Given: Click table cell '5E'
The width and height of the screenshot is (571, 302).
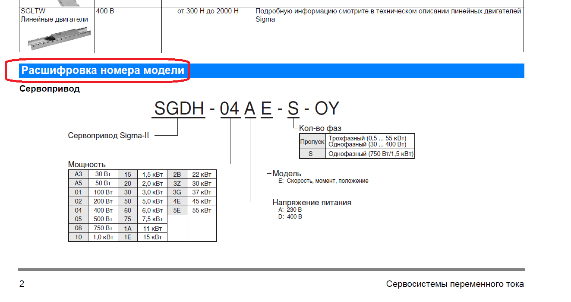Looking at the screenshot, I should point(177,210).
